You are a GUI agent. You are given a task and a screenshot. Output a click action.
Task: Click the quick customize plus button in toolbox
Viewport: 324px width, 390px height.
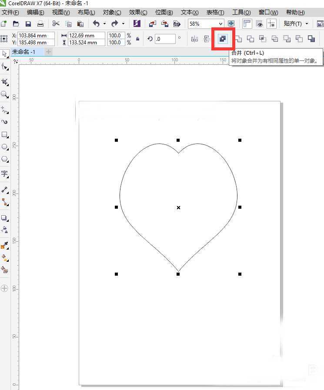coord(5,288)
